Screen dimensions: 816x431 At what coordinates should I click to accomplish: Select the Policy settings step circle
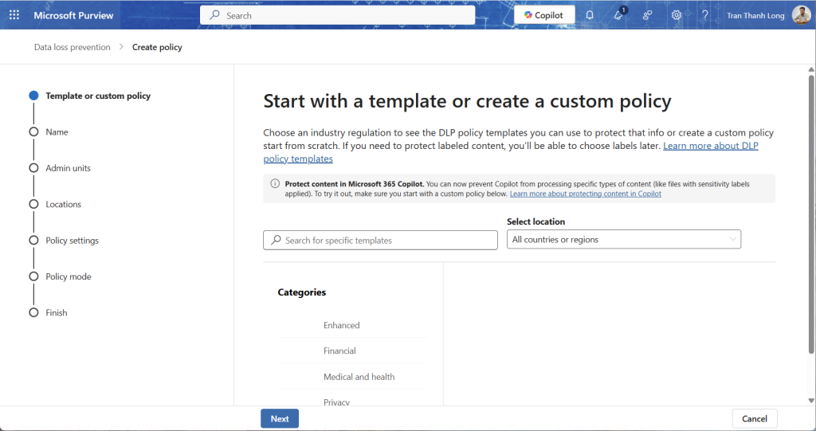click(33, 241)
